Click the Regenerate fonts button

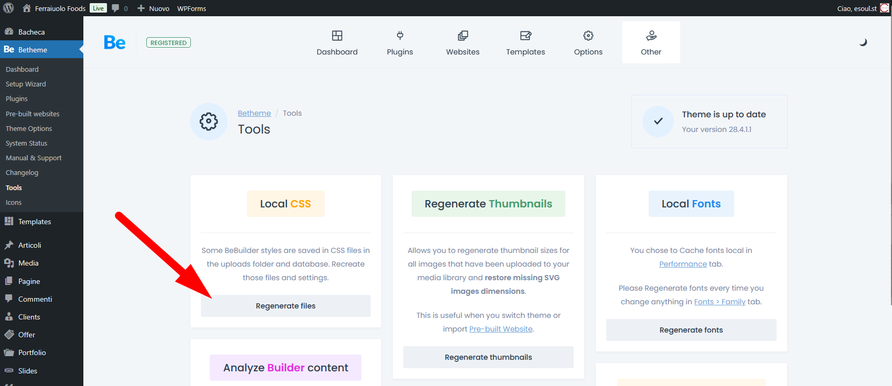(691, 330)
